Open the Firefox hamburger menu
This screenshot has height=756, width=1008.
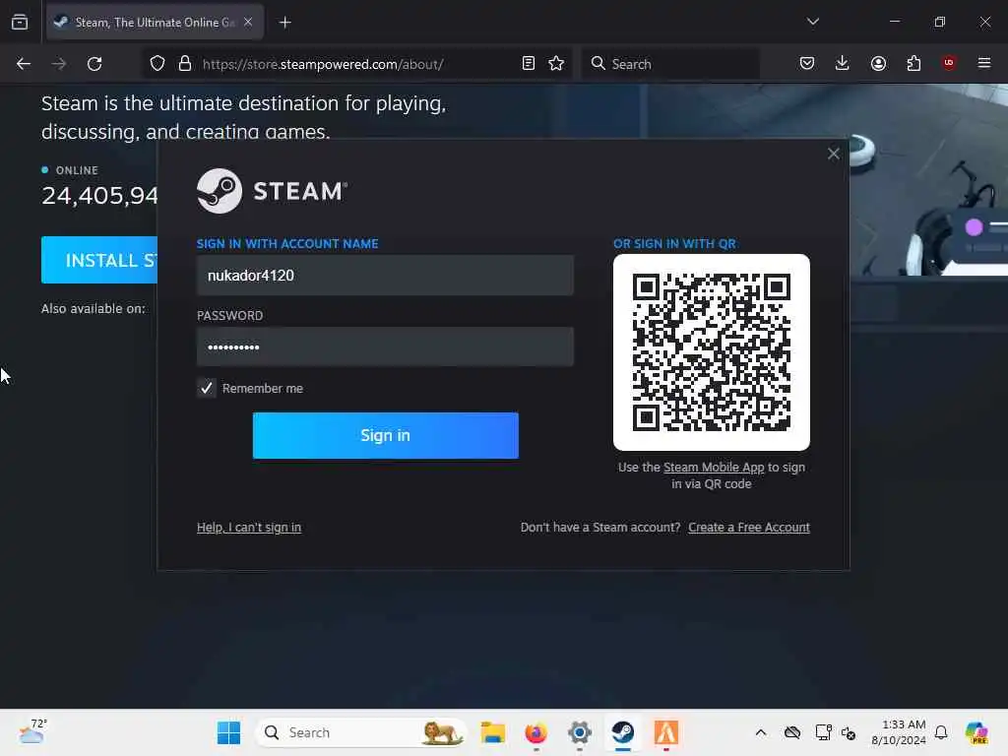pos(984,63)
